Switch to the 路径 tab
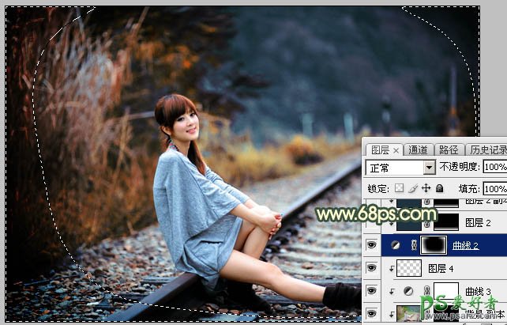Screen dimensions: 507x325 449,150
